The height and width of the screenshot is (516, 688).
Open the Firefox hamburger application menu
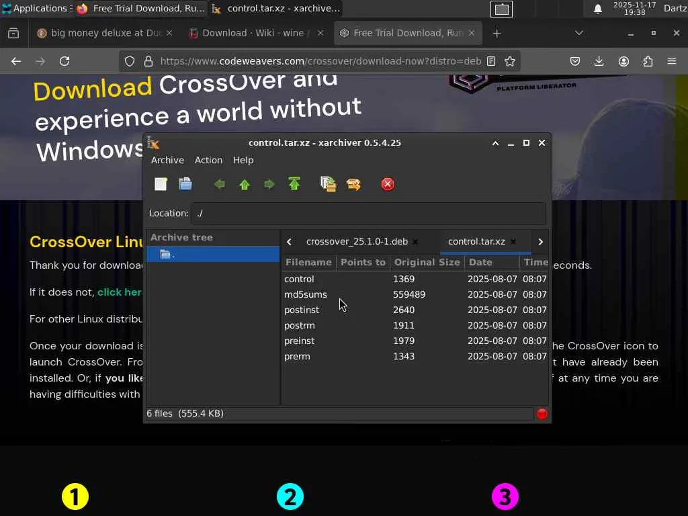pyautogui.click(x=672, y=61)
